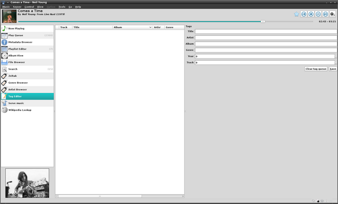Open Wikipedia Lookup

pos(27,110)
